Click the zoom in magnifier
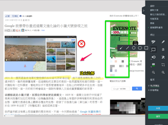 click(x=163, y=72)
